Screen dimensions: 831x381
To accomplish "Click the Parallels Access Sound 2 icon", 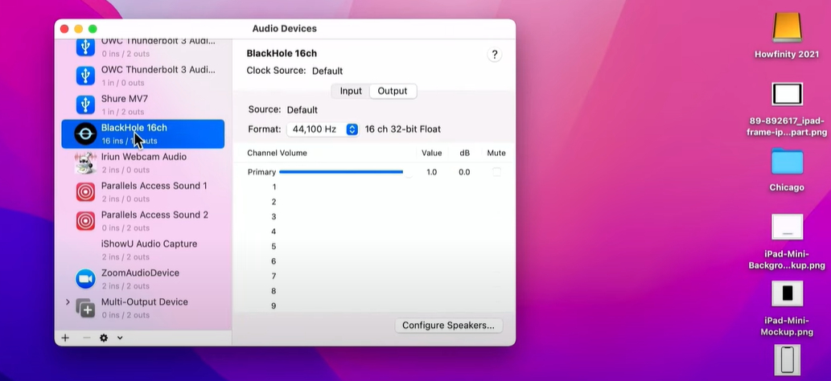I will (85, 221).
